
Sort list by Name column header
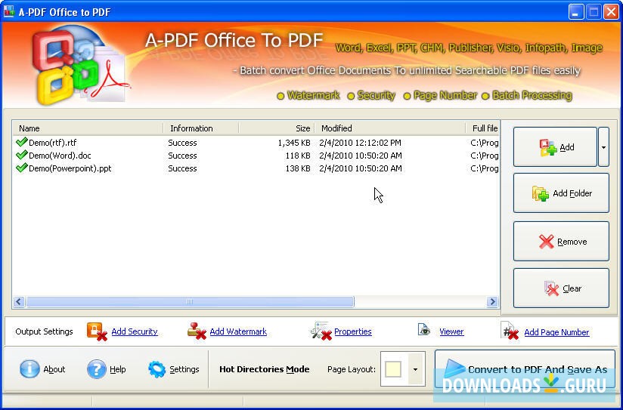[x=88, y=128]
